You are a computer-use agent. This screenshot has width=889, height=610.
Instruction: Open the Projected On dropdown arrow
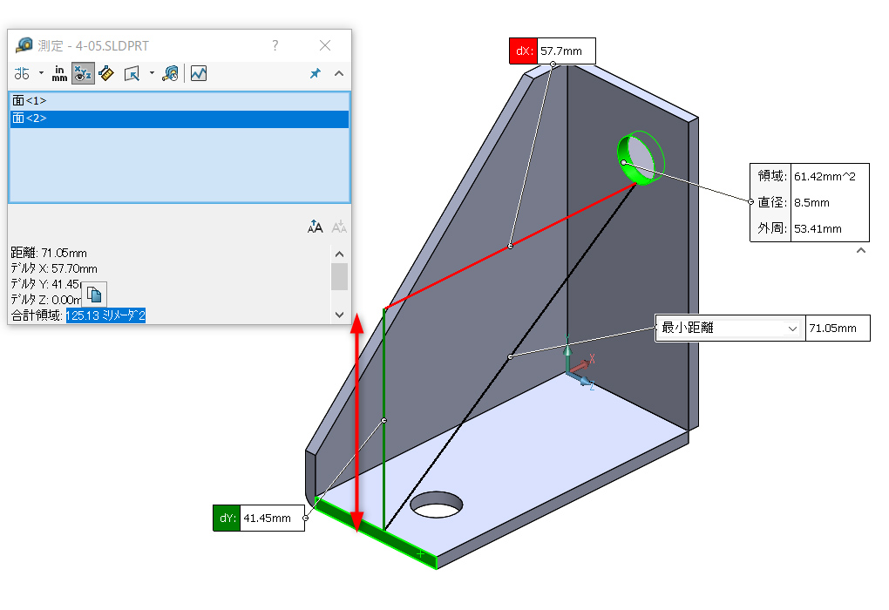click(x=152, y=74)
